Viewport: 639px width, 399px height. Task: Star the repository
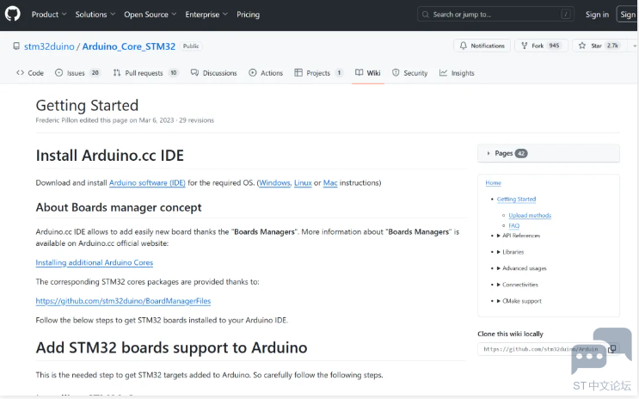click(599, 46)
